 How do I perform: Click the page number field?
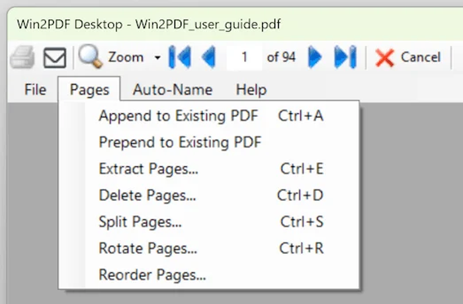[x=244, y=57]
